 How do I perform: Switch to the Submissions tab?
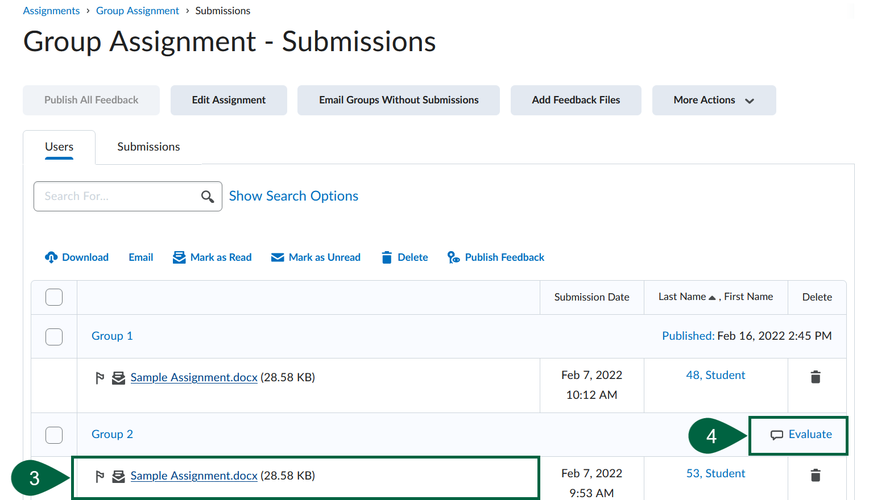coord(148,147)
